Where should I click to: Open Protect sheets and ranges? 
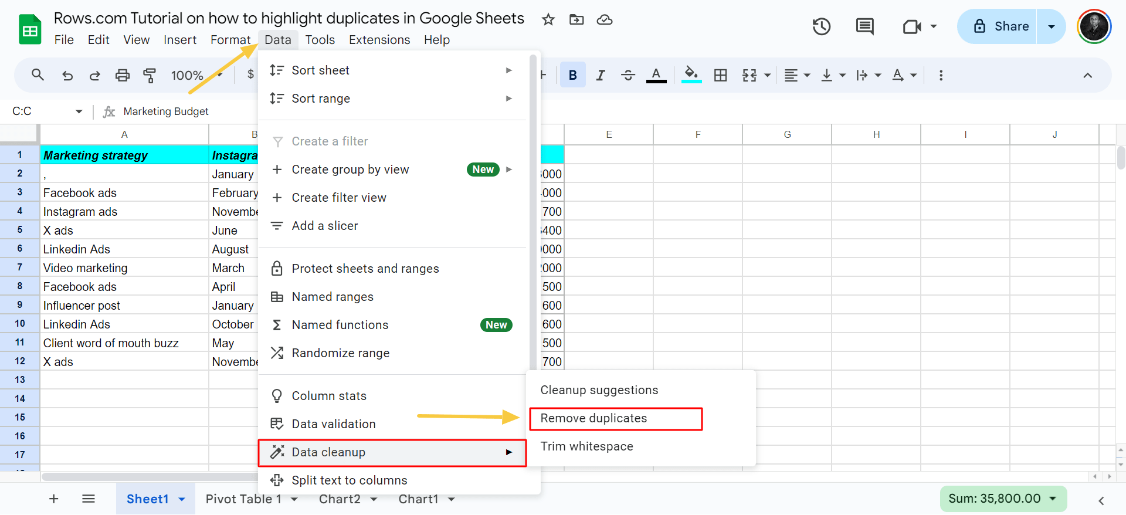click(x=392, y=269)
